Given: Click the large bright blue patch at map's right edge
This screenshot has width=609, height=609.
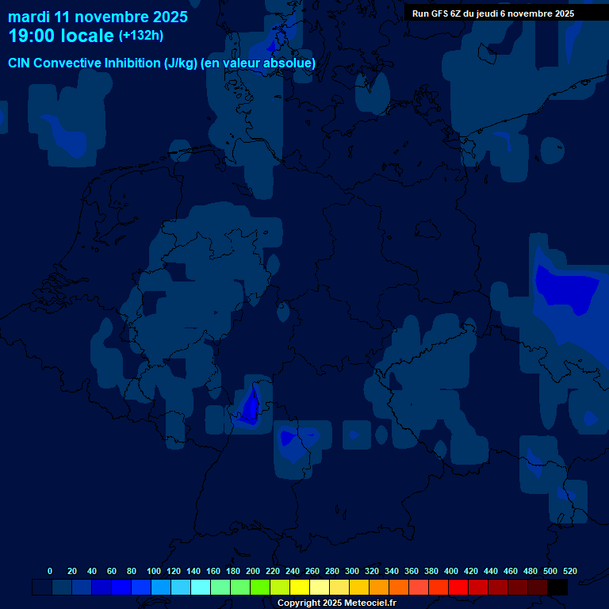Looking at the screenshot, I should (565, 289).
